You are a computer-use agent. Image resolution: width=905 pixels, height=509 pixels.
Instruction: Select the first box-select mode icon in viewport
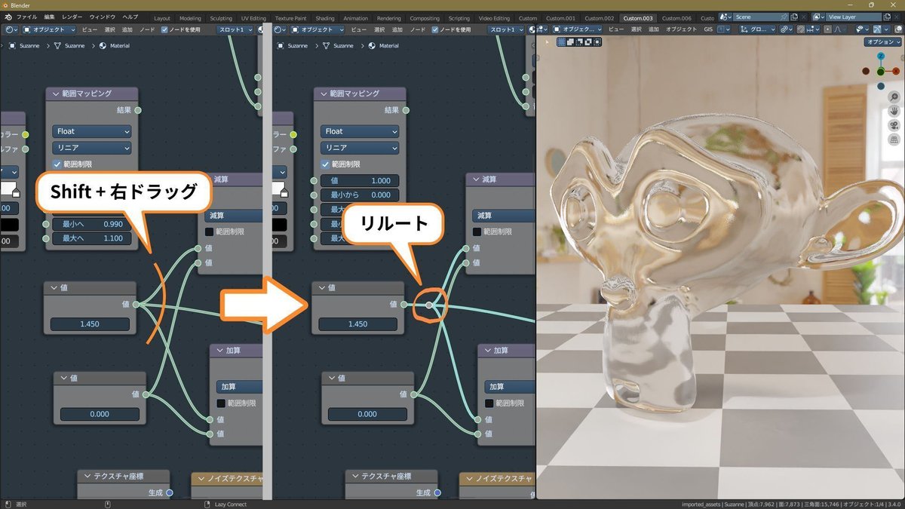tap(560, 41)
